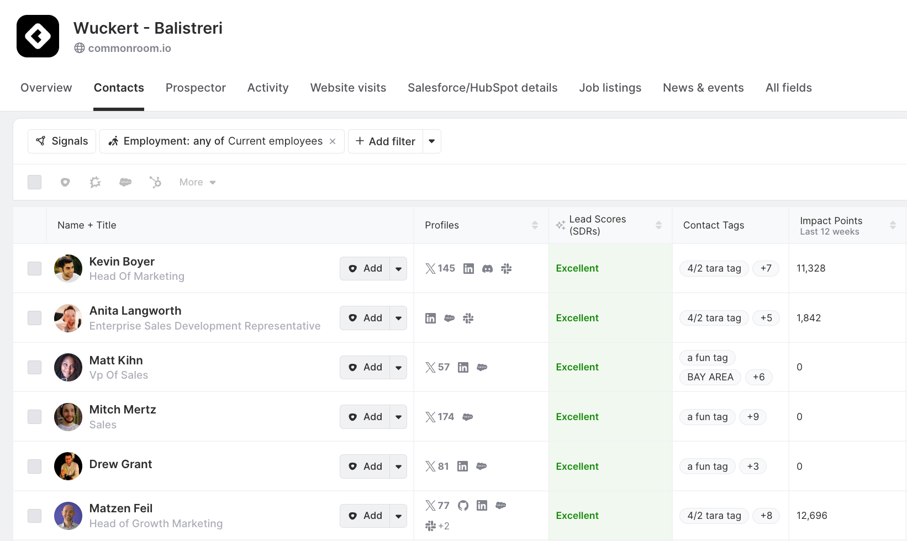Viewport: 907px width, 541px height.
Task: Remove the Employment filter with the X
Action: [333, 141]
